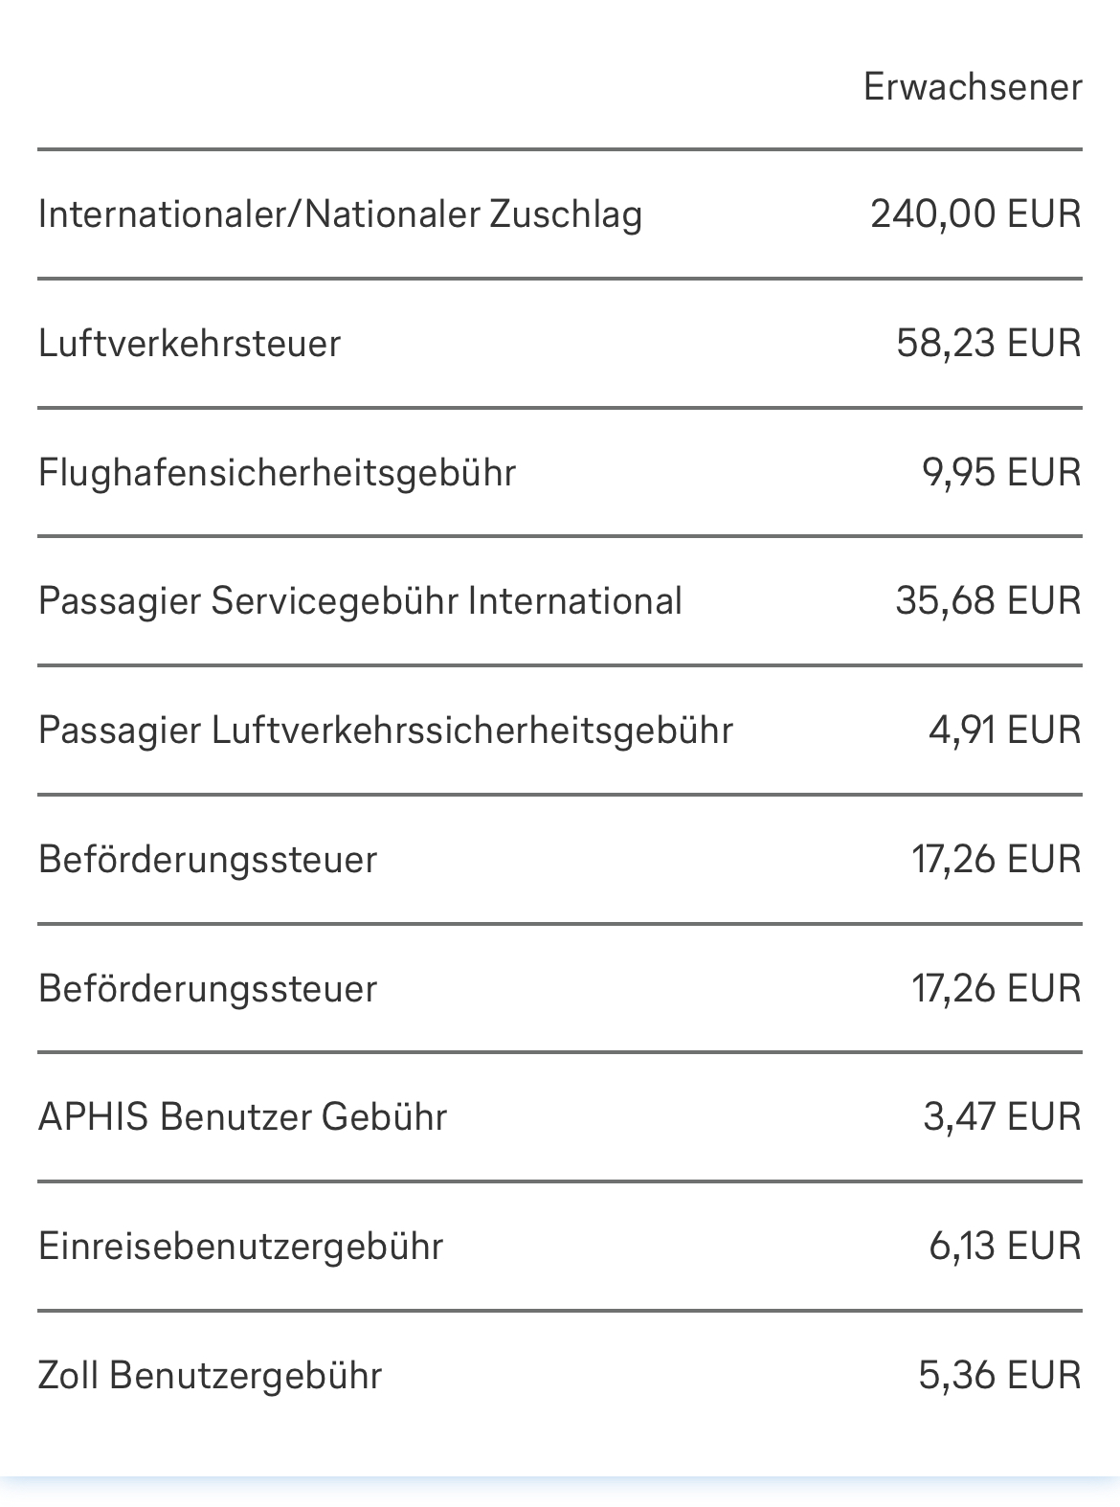
Task: Select the Flughafensicherheitsgebühr label
Action: pos(277,472)
